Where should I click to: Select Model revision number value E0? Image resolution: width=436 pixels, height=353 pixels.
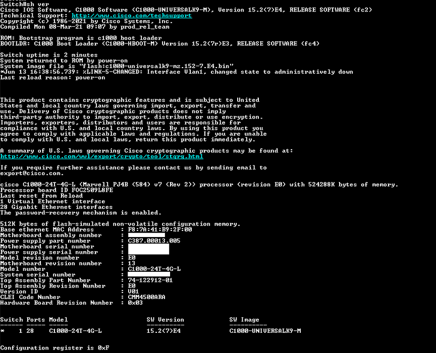coord(132,258)
